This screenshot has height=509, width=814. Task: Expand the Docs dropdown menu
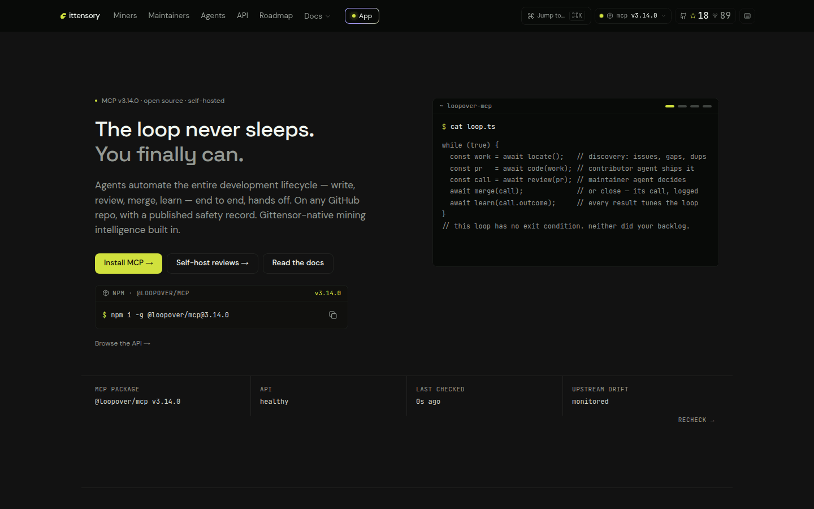(x=317, y=16)
